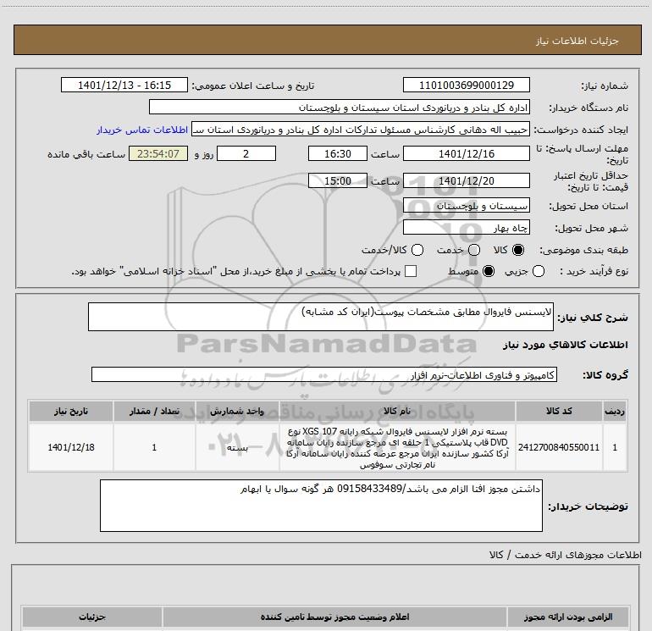
Task: Click the response deadline date 1401/12/16
Action: click(x=466, y=153)
